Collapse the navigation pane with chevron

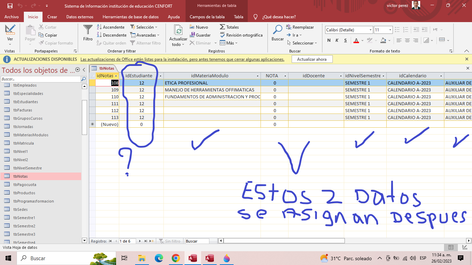84,70
